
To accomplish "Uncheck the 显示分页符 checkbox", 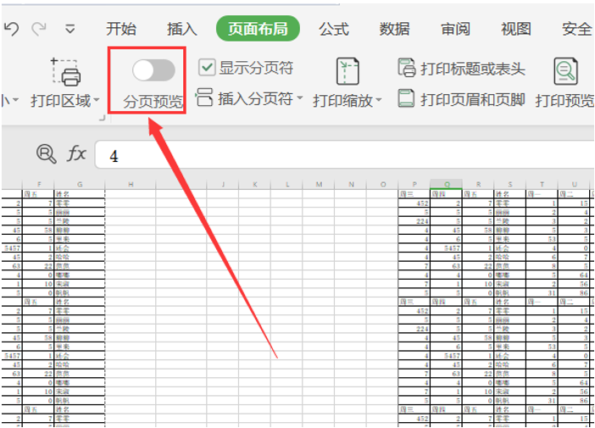I will click(x=207, y=68).
